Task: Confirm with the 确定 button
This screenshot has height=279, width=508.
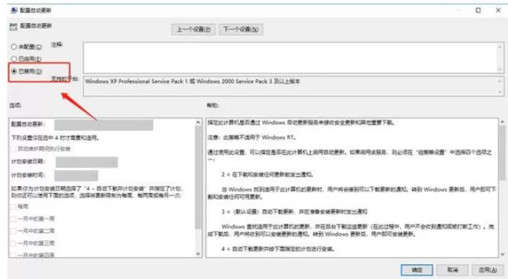Action: pos(417,270)
